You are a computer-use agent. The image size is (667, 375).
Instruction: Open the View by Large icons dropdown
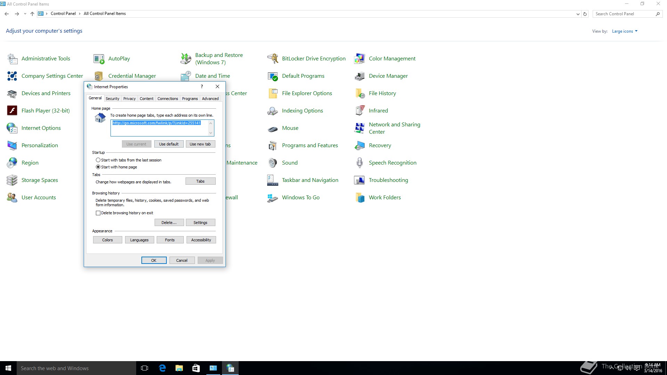[x=625, y=31]
